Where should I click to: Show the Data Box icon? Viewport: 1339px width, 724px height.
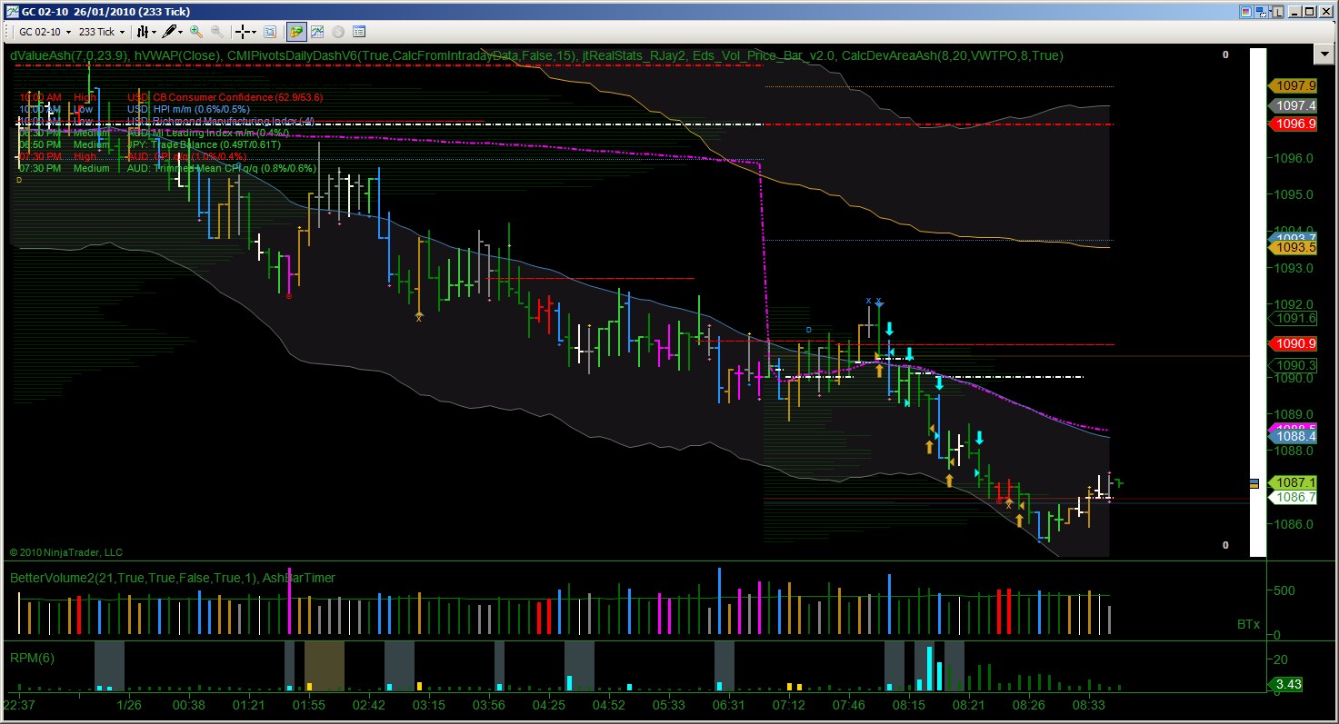pos(359,31)
